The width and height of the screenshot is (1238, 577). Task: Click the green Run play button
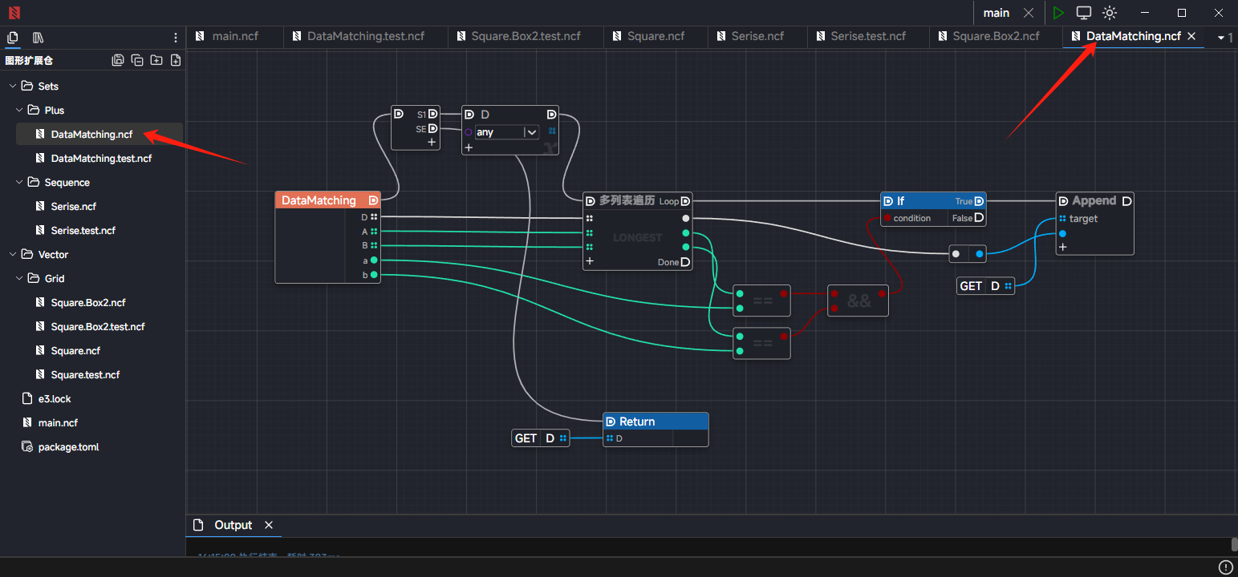[1058, 13]
